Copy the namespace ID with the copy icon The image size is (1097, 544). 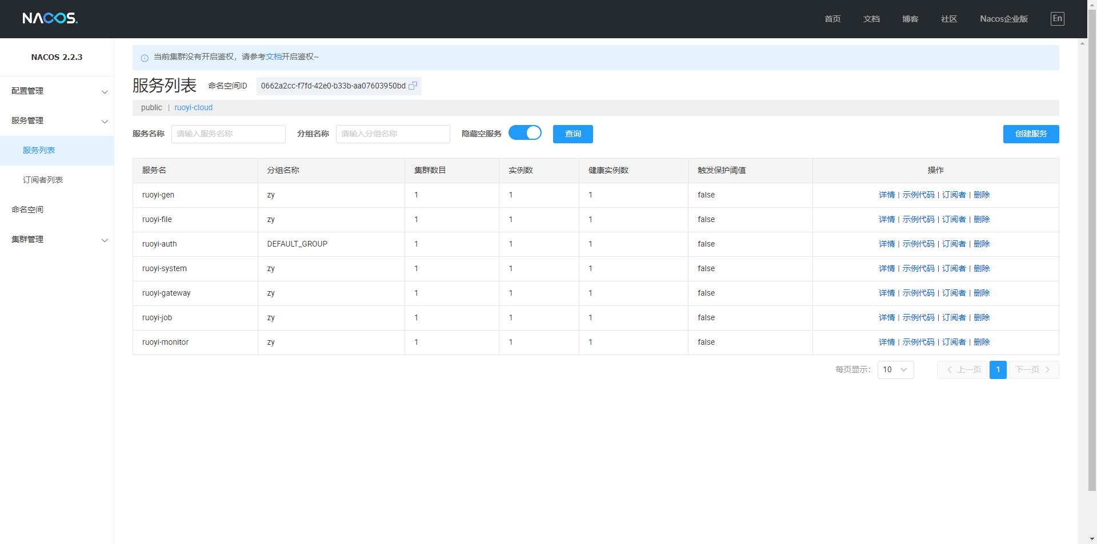click(x=413, y=86)
